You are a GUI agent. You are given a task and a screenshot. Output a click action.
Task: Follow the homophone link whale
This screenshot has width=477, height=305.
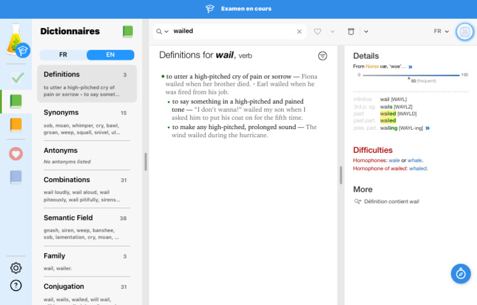(415, 160)
